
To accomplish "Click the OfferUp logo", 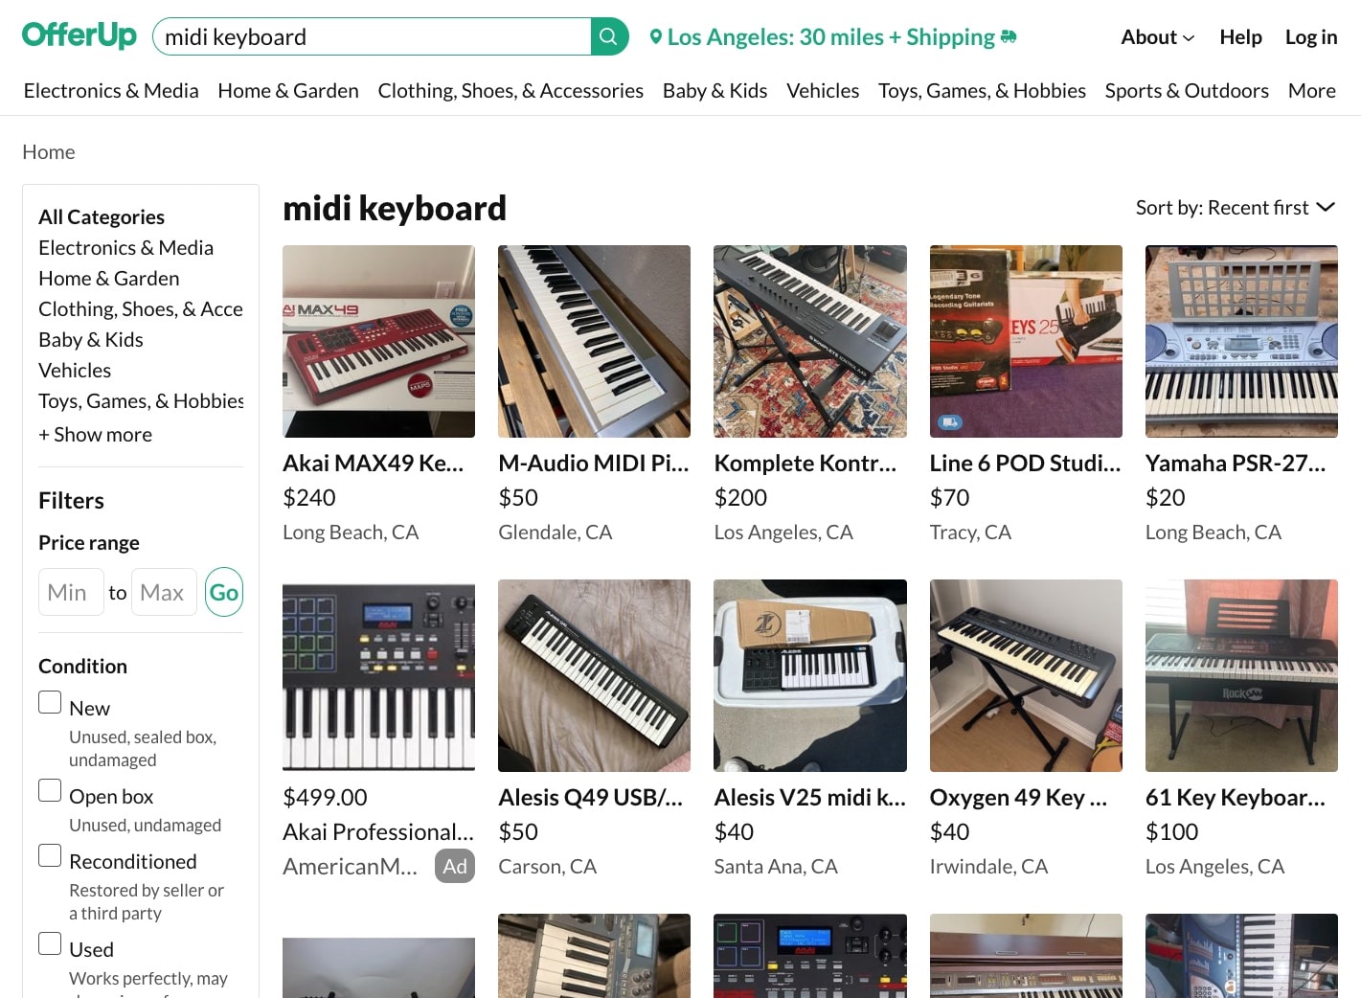I will click(x=79, y=34).
